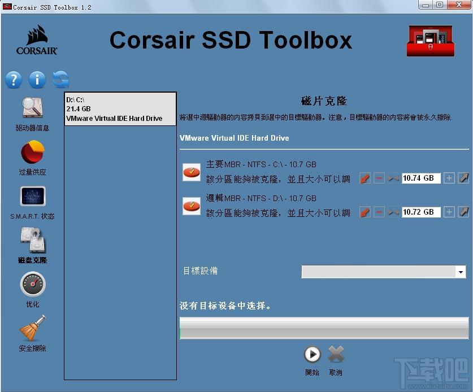Screen dimensions: 473x392
Task: Click the plus button on the C:\ row
Action: click(449, 178)
